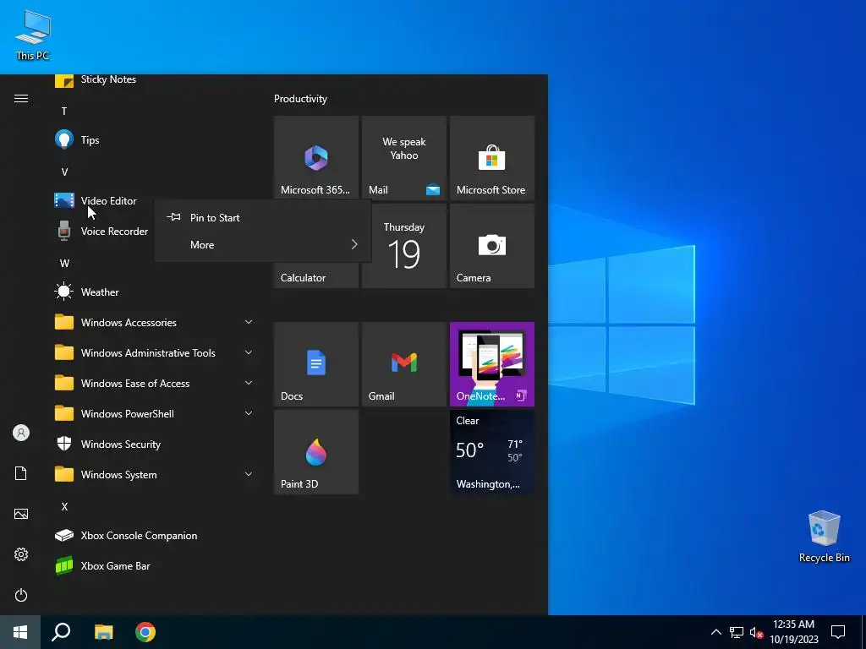Open the Calculator tile

(x=316, y=275)
